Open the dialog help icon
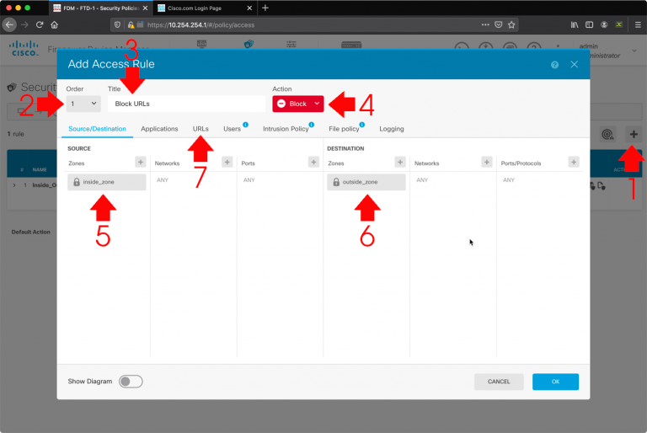The width and height of the screenshot is (647, 433). [554, 65]
